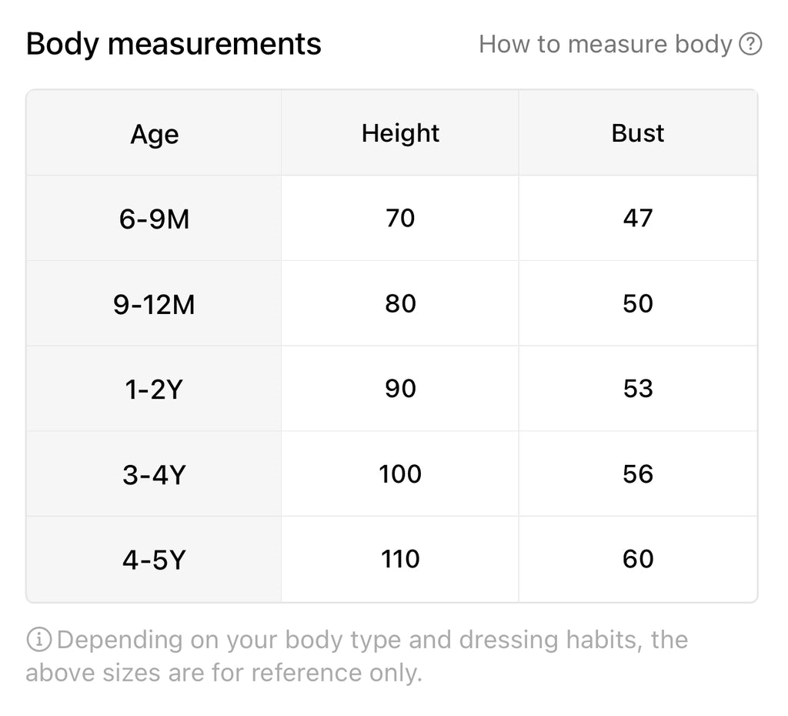Image resolution: width=788 pixels, height=716 pixels.
Task: Click the bust value 53
Action: pyautogui.click(x=638, y=388)
